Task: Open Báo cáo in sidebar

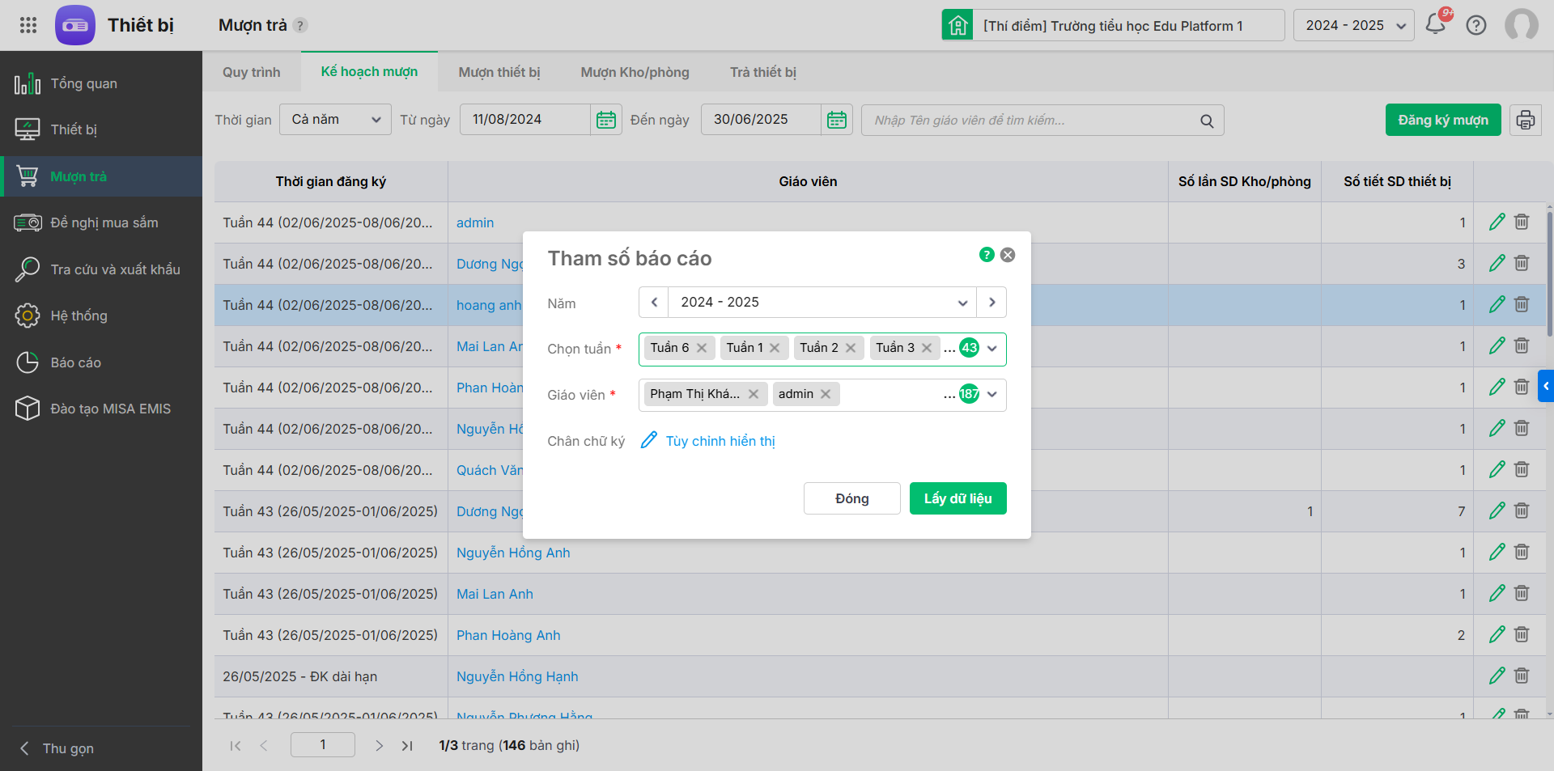Action: (x=101, y=362)
